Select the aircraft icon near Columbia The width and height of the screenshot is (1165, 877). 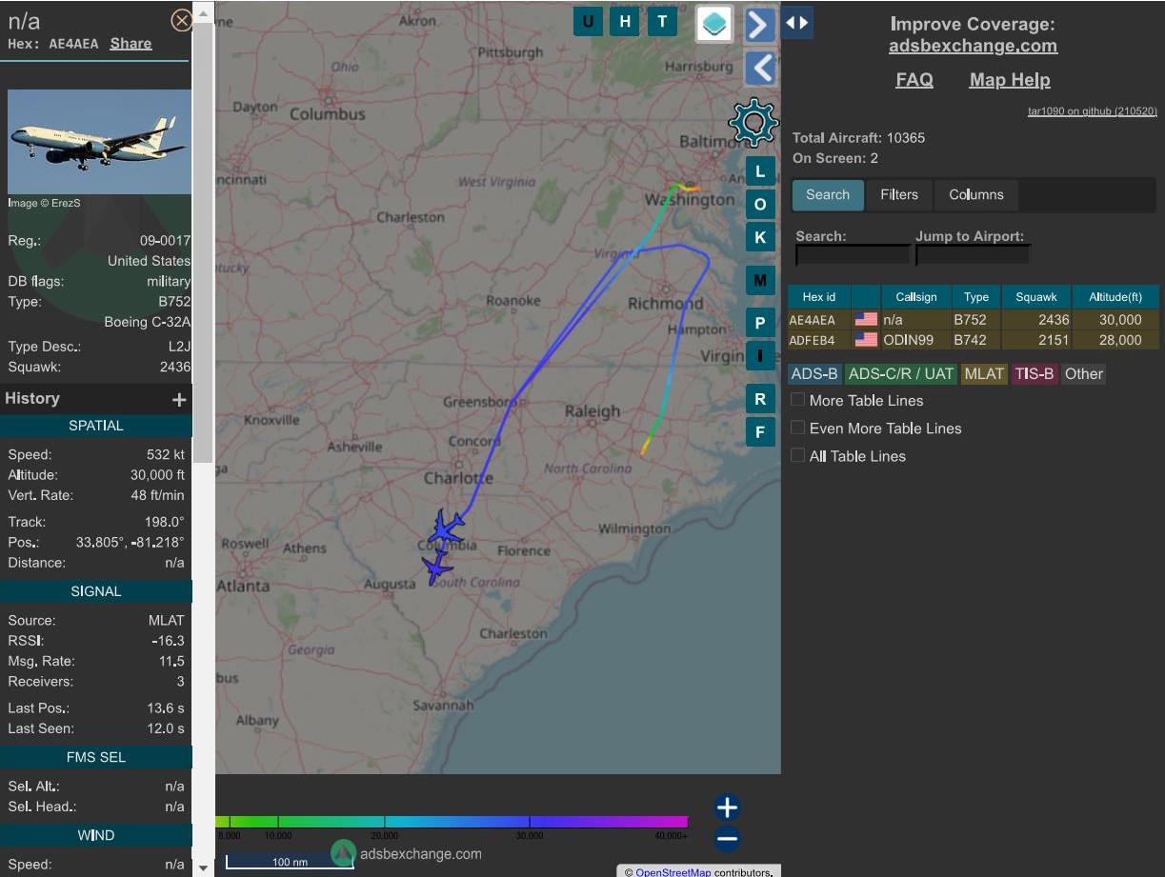446,527
